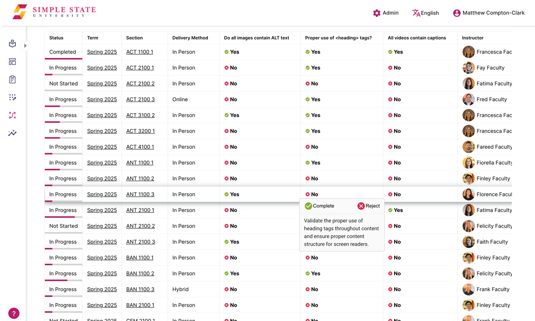Open Matthew Compton-Clark's user profile menu
535x321 pixels.
(x=489, y=13)
